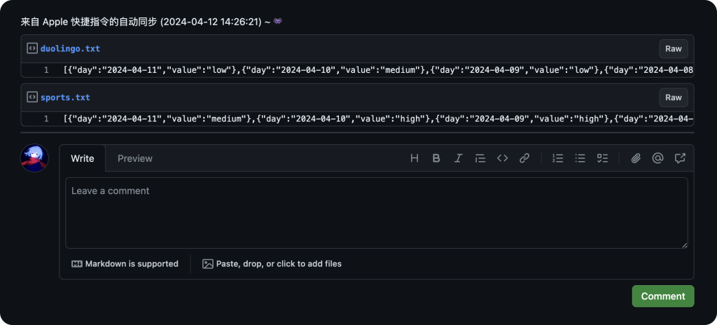
Task: Attach files using the paperclip icon
Action: (636, 158)
